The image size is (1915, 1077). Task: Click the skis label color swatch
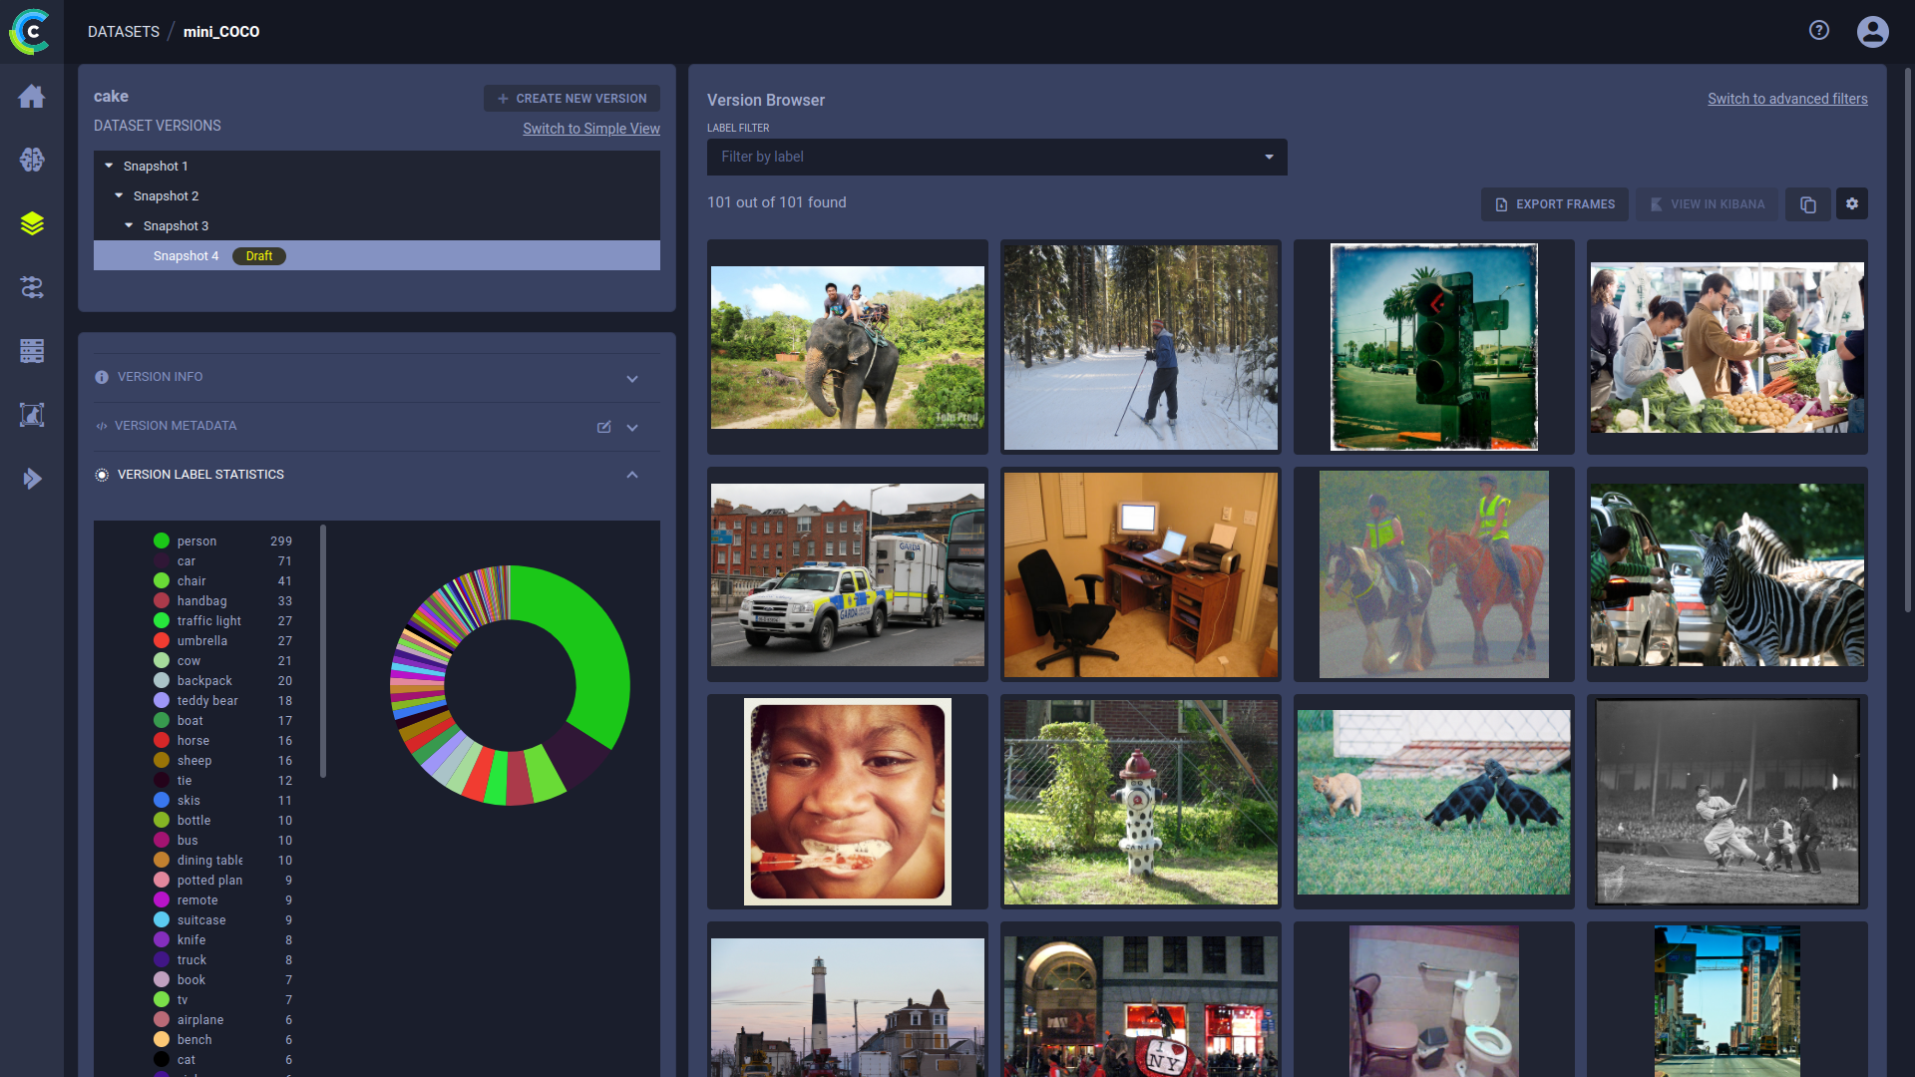[162, 800]
